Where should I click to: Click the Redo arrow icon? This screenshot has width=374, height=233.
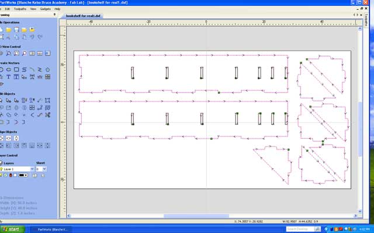[x=40, y=37]
